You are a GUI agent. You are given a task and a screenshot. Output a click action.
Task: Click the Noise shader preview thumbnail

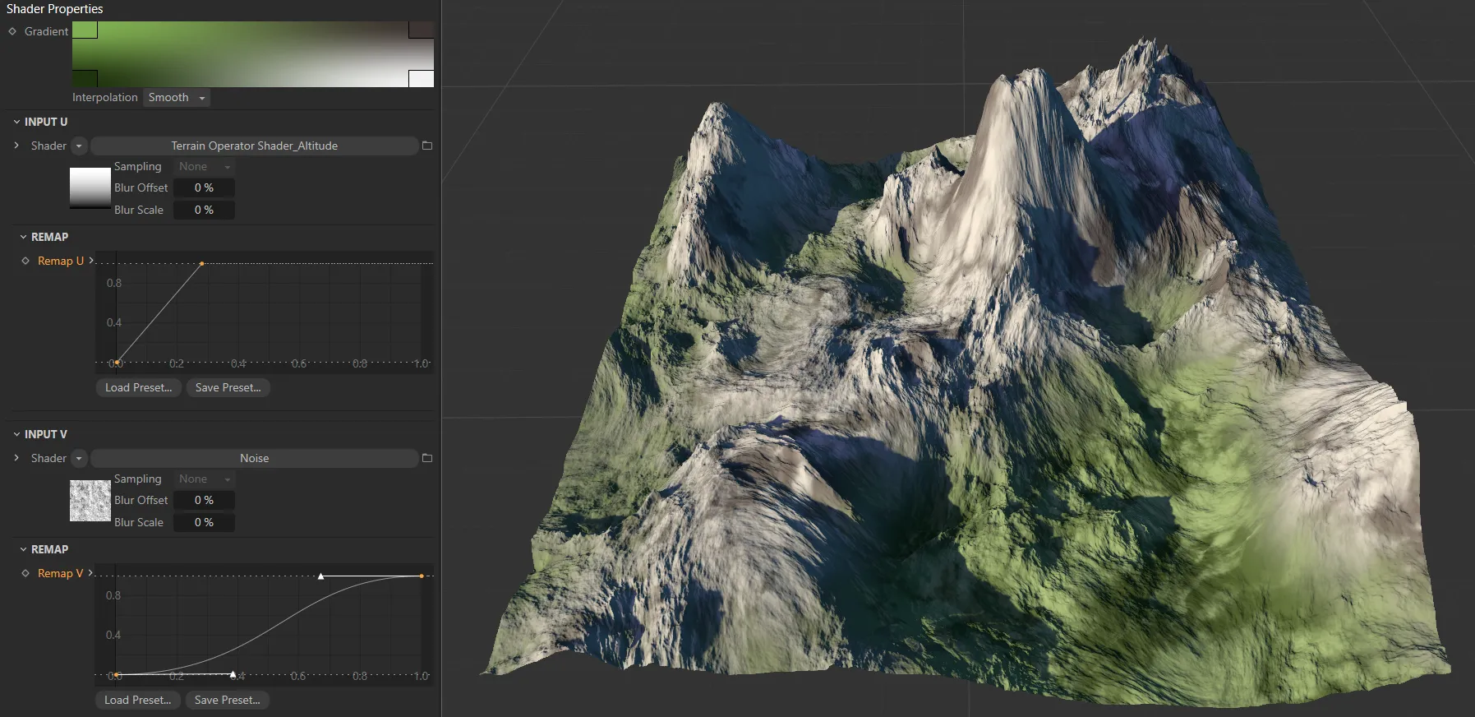[x=90, y=501]
